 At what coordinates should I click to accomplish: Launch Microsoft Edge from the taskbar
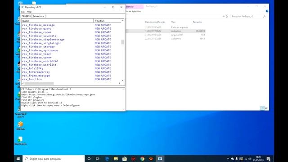[x=107, y=159]
